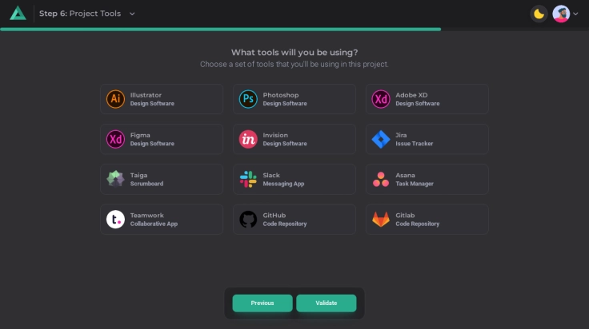
Task: Click the Validate button
Action: (x=326, y=303)
